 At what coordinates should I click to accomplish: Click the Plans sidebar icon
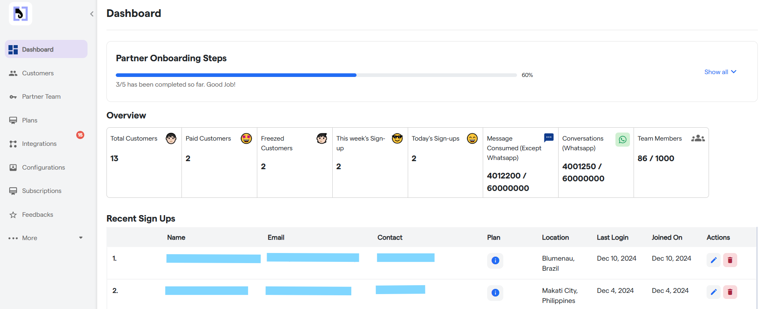(13, 120)
